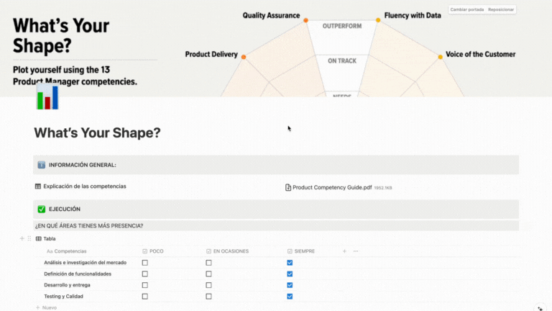Click the ¿EN QUÉ ÁREAS TIENES MÁS PRESENCIA? heading
This screenshot has height=311, width=552.
pyautogui.click(x=89, y=226)
